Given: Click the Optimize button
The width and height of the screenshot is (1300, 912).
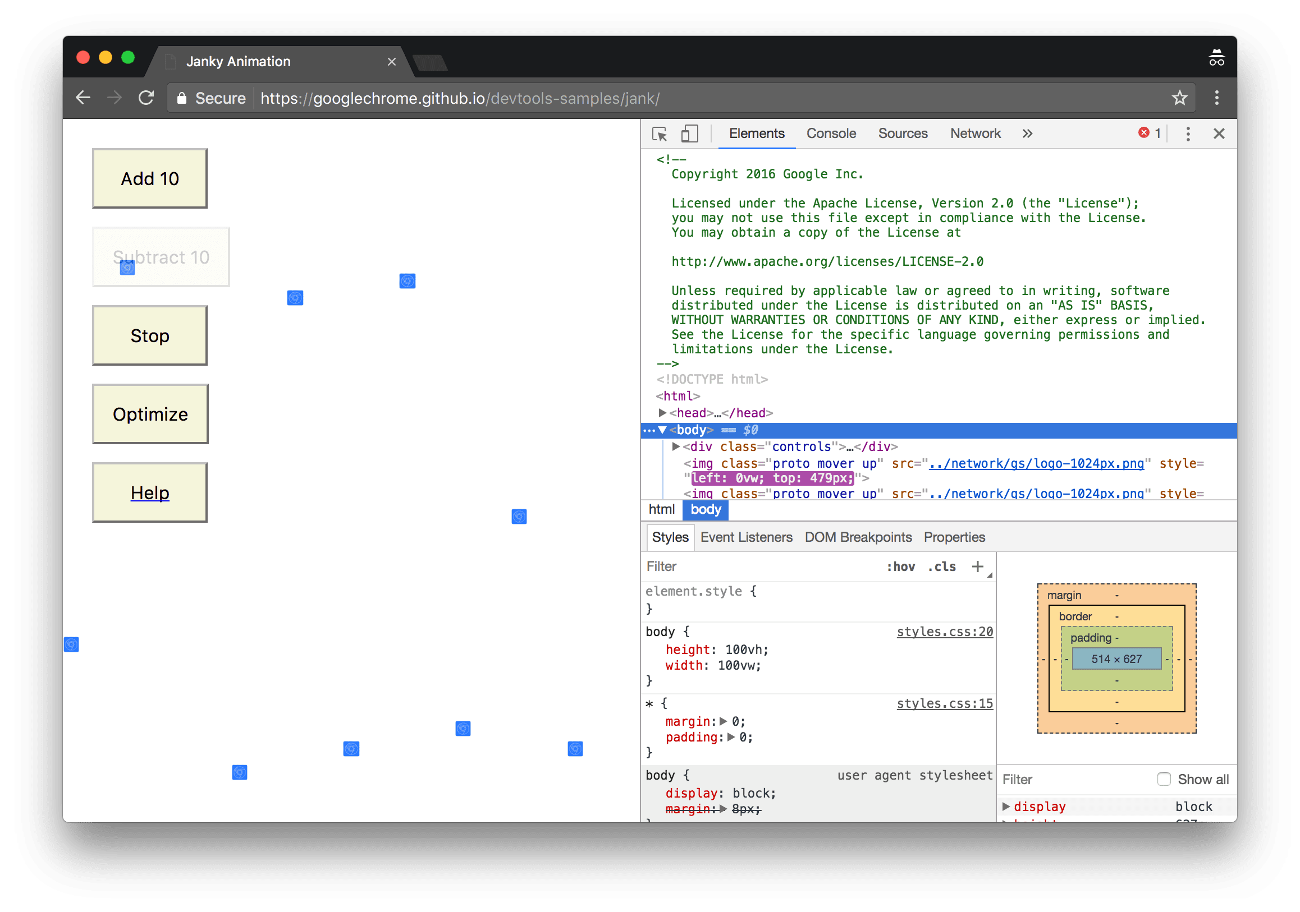Looking at the screenshot, I should [151, 413].
